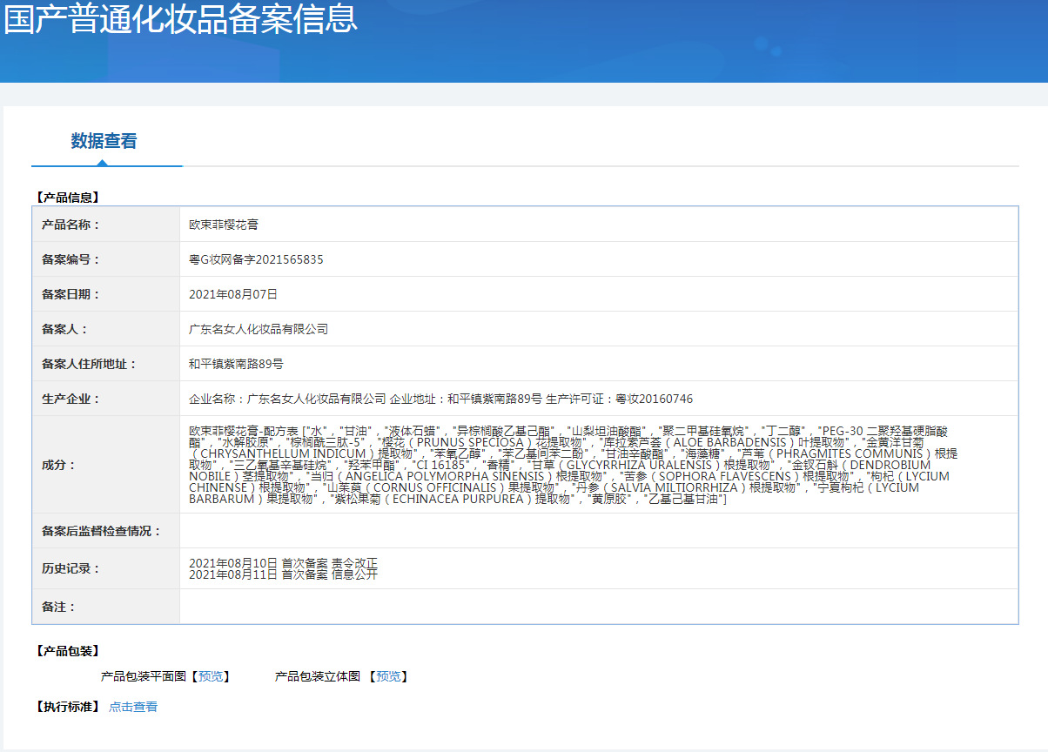The height and width of the screenshot is (752, 1048).
Task: Open the 产品包装立体图 预览 link
Action: (x=388, y=676)
